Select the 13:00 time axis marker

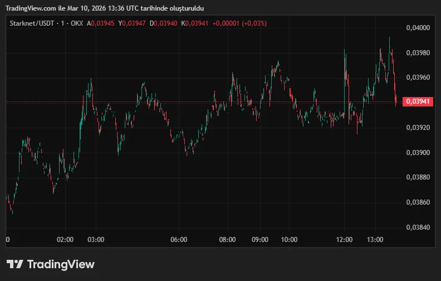click(x=375, y=240)
